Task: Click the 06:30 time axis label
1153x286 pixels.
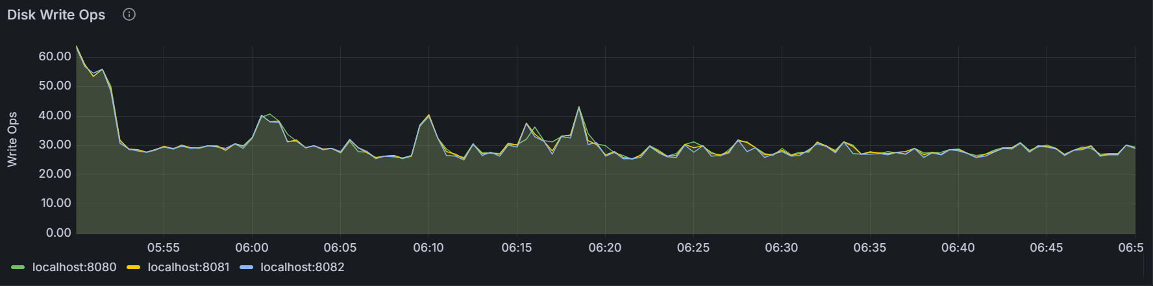Action: 782,248
